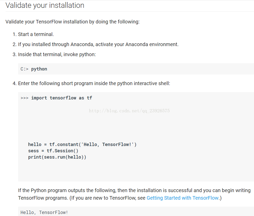Click the 'Hello, TensorFlow!' output block

point(136,211)
